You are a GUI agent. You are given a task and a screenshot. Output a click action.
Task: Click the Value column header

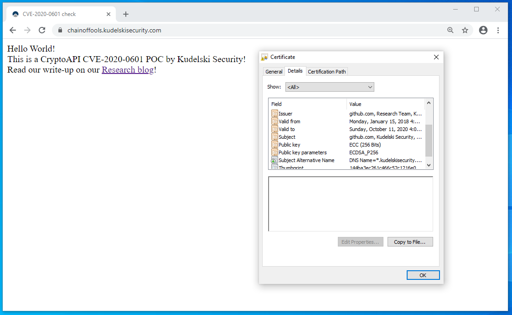coord(385,104)
